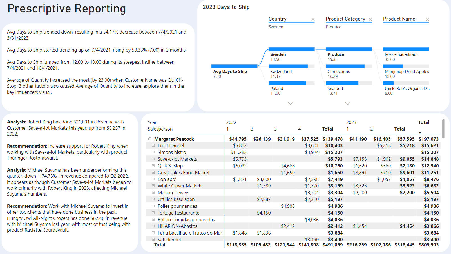The image size is (451, 254).
Task: Expand the Ottilies Käseladen row
Action: coord(153,199)
